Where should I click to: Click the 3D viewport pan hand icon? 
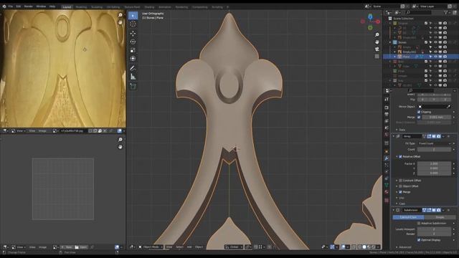pos(377,42)
